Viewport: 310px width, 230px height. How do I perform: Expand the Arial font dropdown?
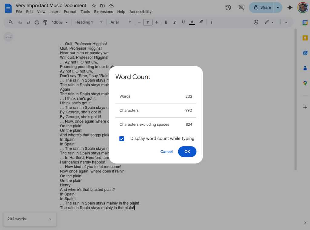coord(120,22)
